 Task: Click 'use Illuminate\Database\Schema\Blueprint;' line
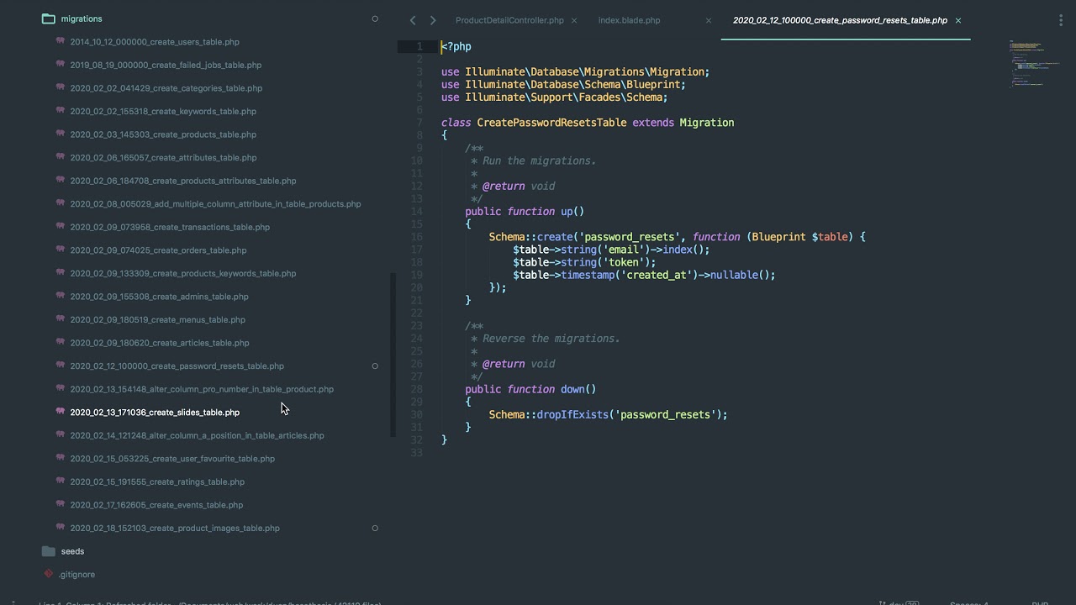pos(563,85)
